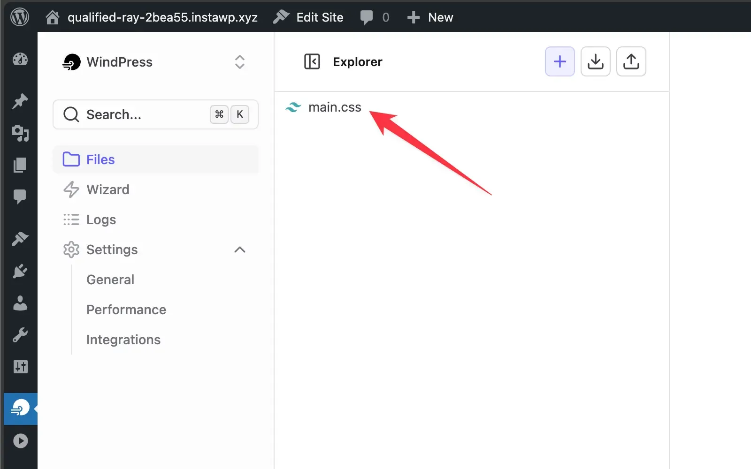
Task: Switch to the Logs section
Action: click(x=101, y=219)
